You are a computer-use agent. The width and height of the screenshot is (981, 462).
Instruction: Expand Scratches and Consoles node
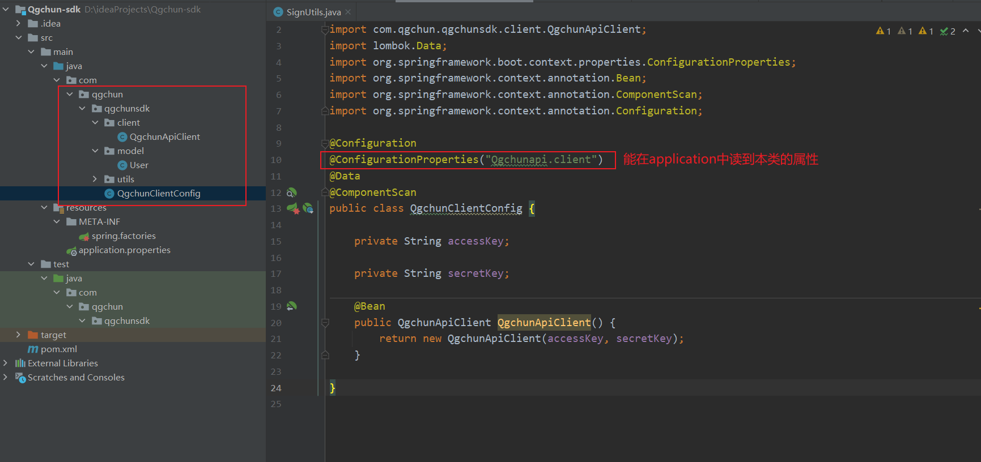(6, 378)
